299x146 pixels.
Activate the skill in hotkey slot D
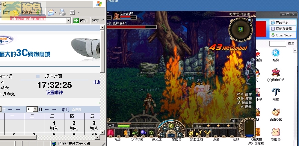click(207, 133)
